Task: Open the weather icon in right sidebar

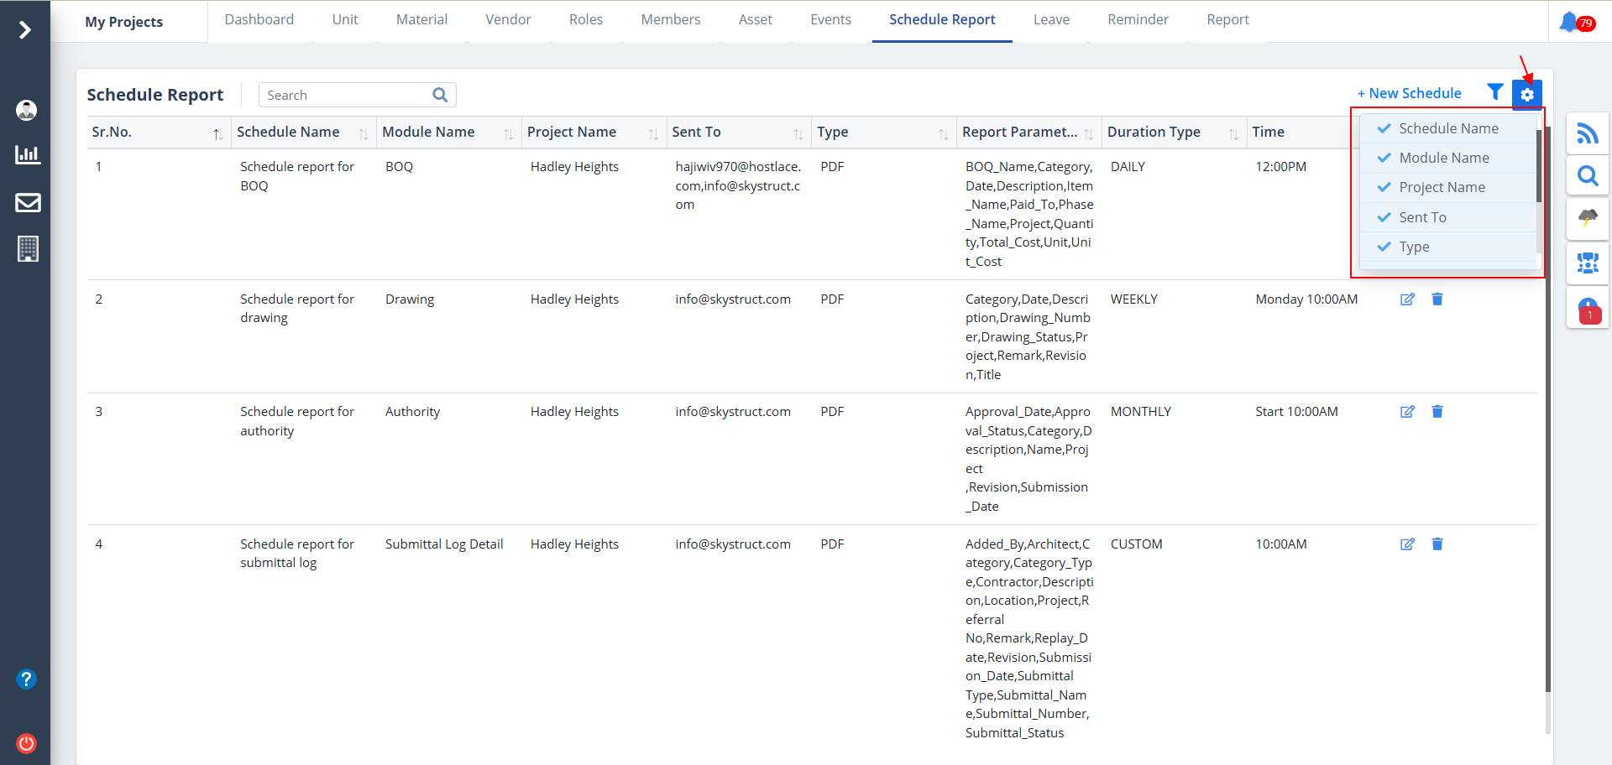Action: coord(1587,219)
